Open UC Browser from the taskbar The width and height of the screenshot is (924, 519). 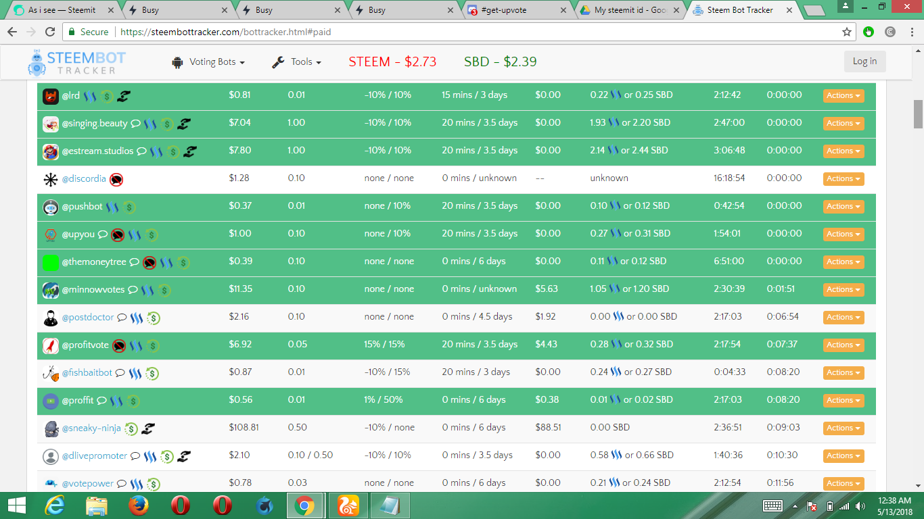[348, 505]
